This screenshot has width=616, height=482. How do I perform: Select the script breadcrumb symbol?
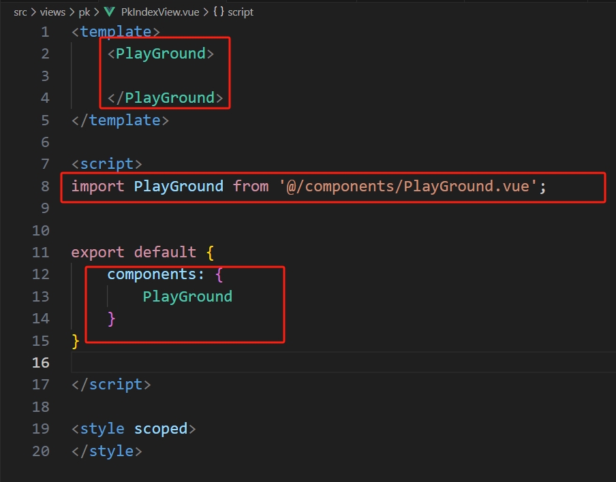[x=241, y=12]
